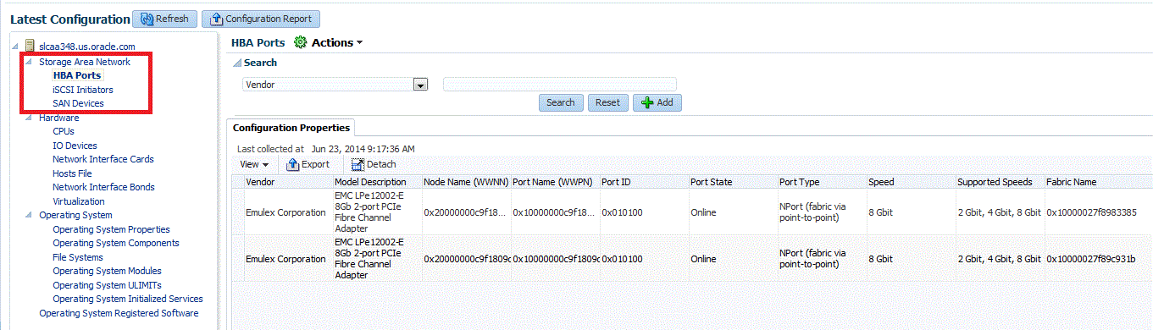This screenshot has height=330, width=1153.
Task: Sort by Speed column header
Action: 911,182
